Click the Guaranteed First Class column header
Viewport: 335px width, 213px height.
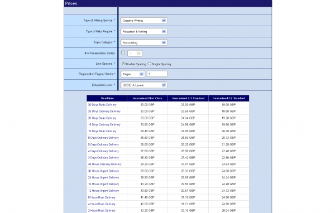coord(147,98)
